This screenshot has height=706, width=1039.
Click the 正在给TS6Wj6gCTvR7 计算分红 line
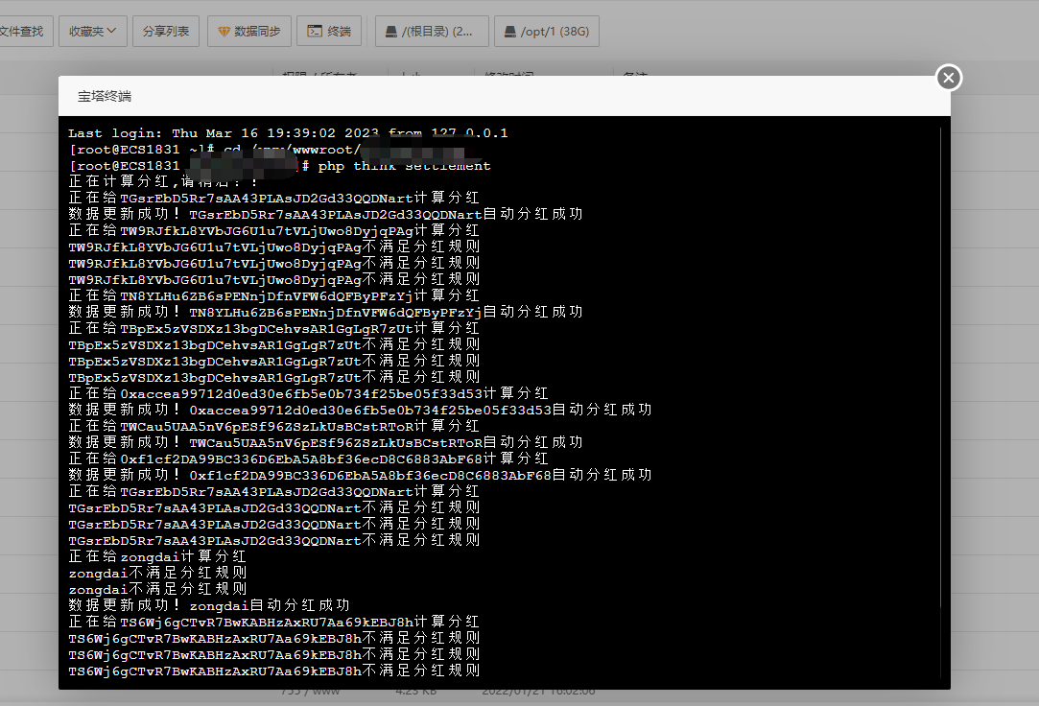[x=273, y=622]
